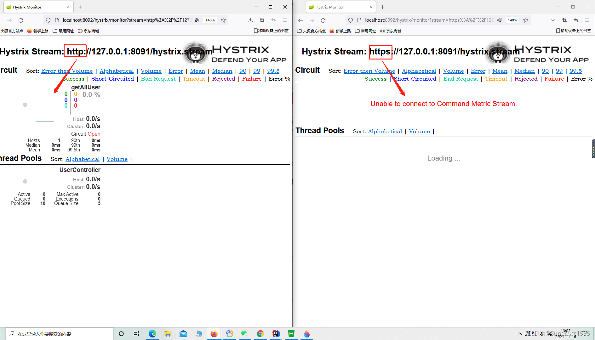Open Task View on the taskbar

pyautogui.click(x=136, y=334)
